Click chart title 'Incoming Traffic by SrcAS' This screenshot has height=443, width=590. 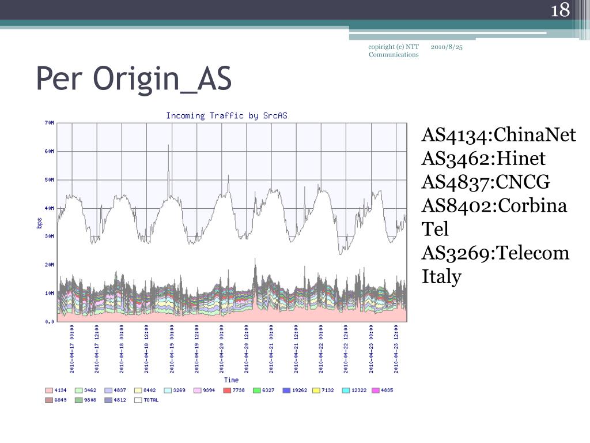pyautogui.click(x=226, y=115)
